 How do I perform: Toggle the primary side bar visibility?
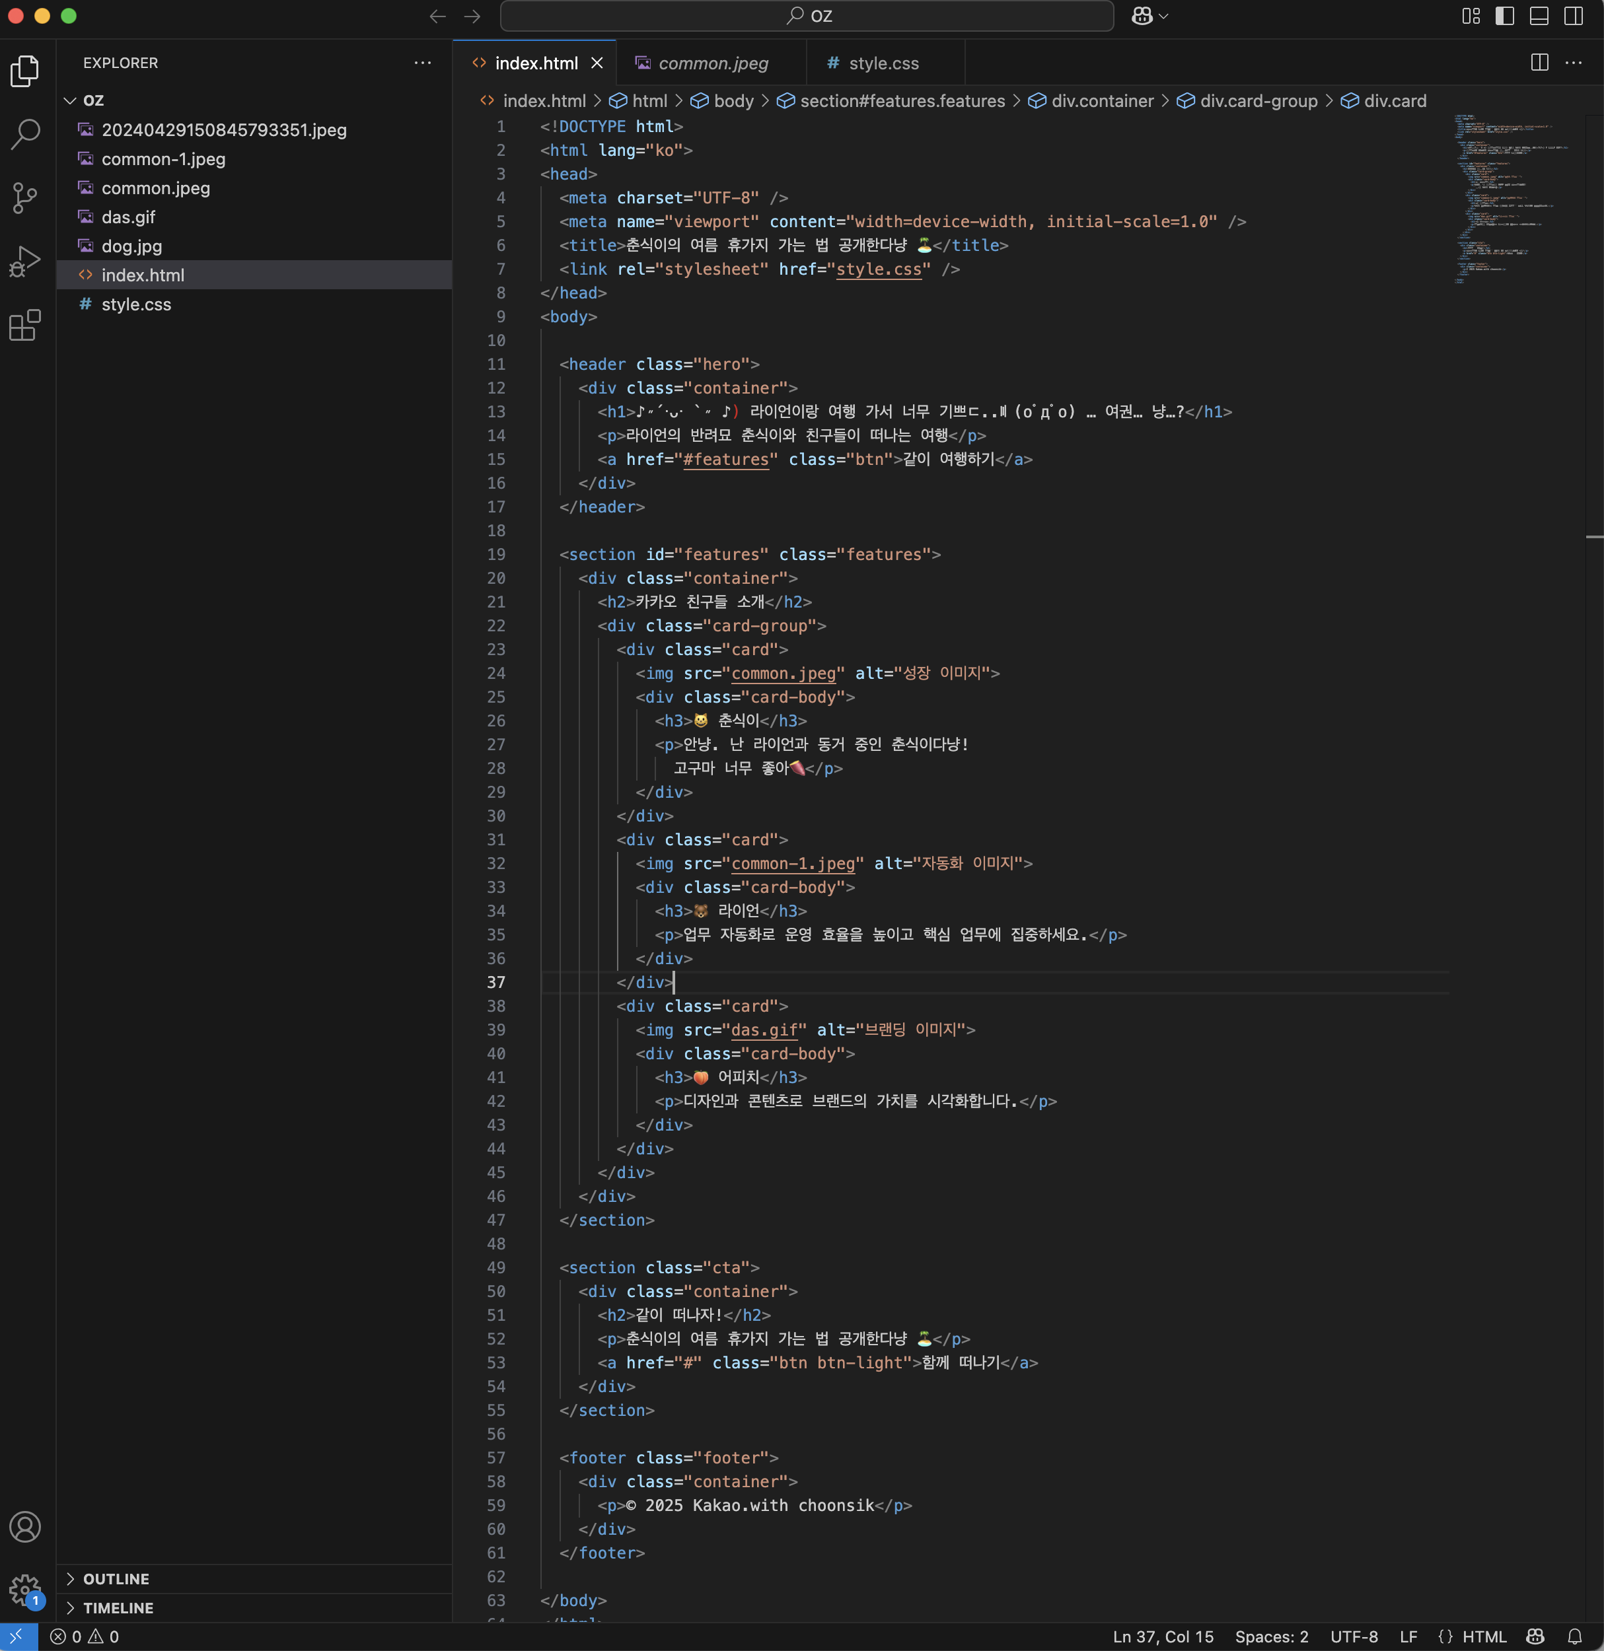click(1505, 16)
